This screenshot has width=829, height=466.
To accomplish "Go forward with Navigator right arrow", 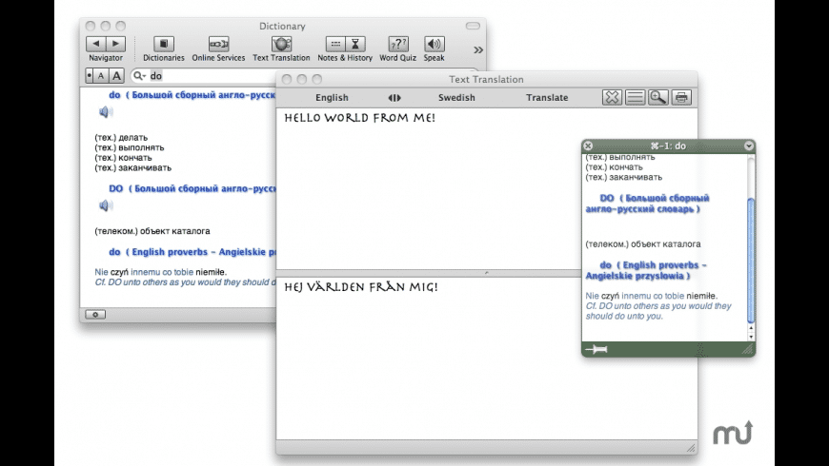I will tap(116, 44).
